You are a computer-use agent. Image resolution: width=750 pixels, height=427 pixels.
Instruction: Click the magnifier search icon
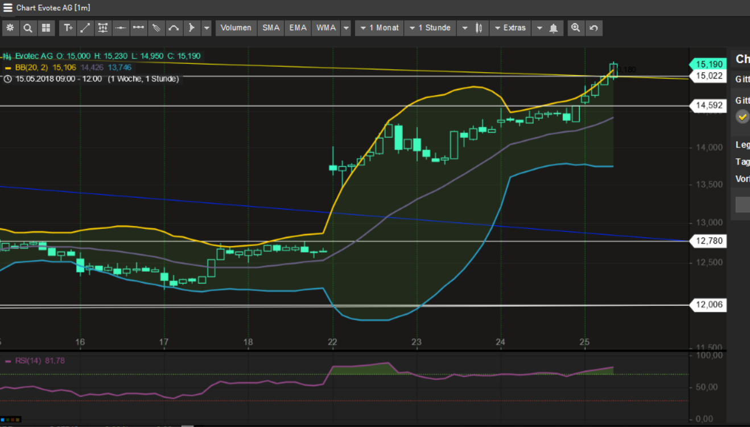27,28
